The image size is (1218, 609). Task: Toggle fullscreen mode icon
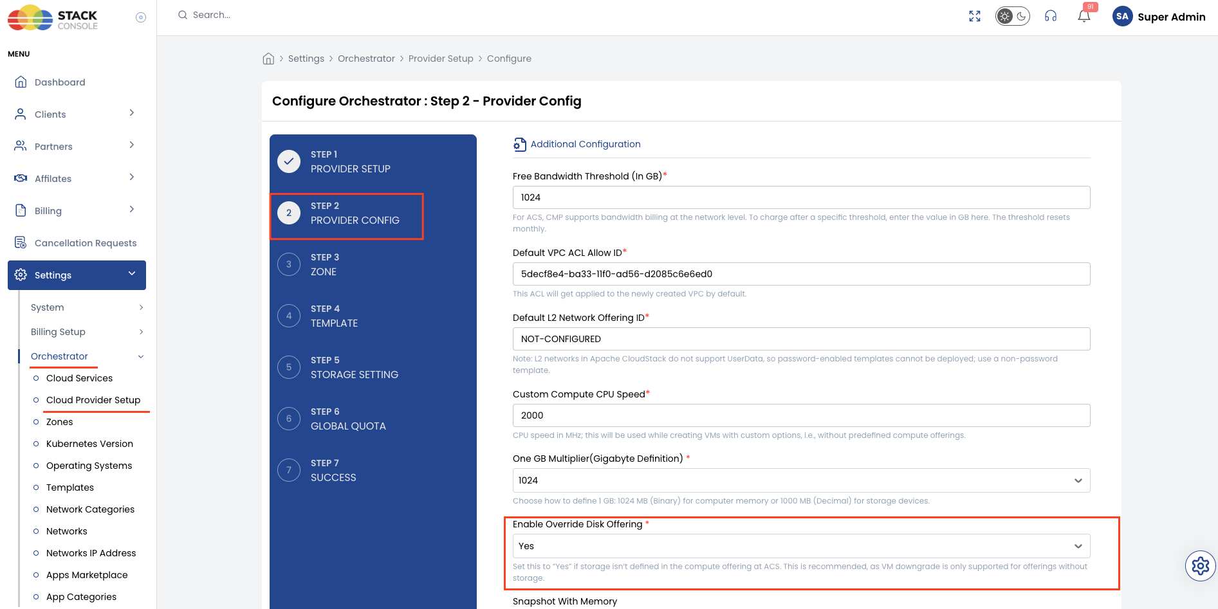click(x=975, y=16)
